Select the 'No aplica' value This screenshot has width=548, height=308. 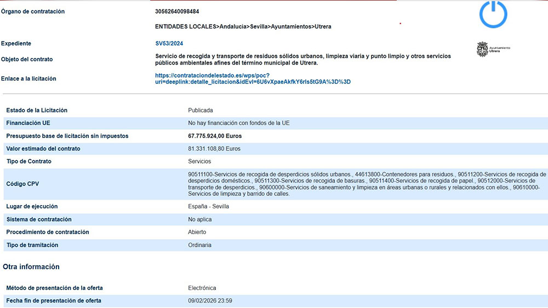pyautogui.click(x=200, y=219)
